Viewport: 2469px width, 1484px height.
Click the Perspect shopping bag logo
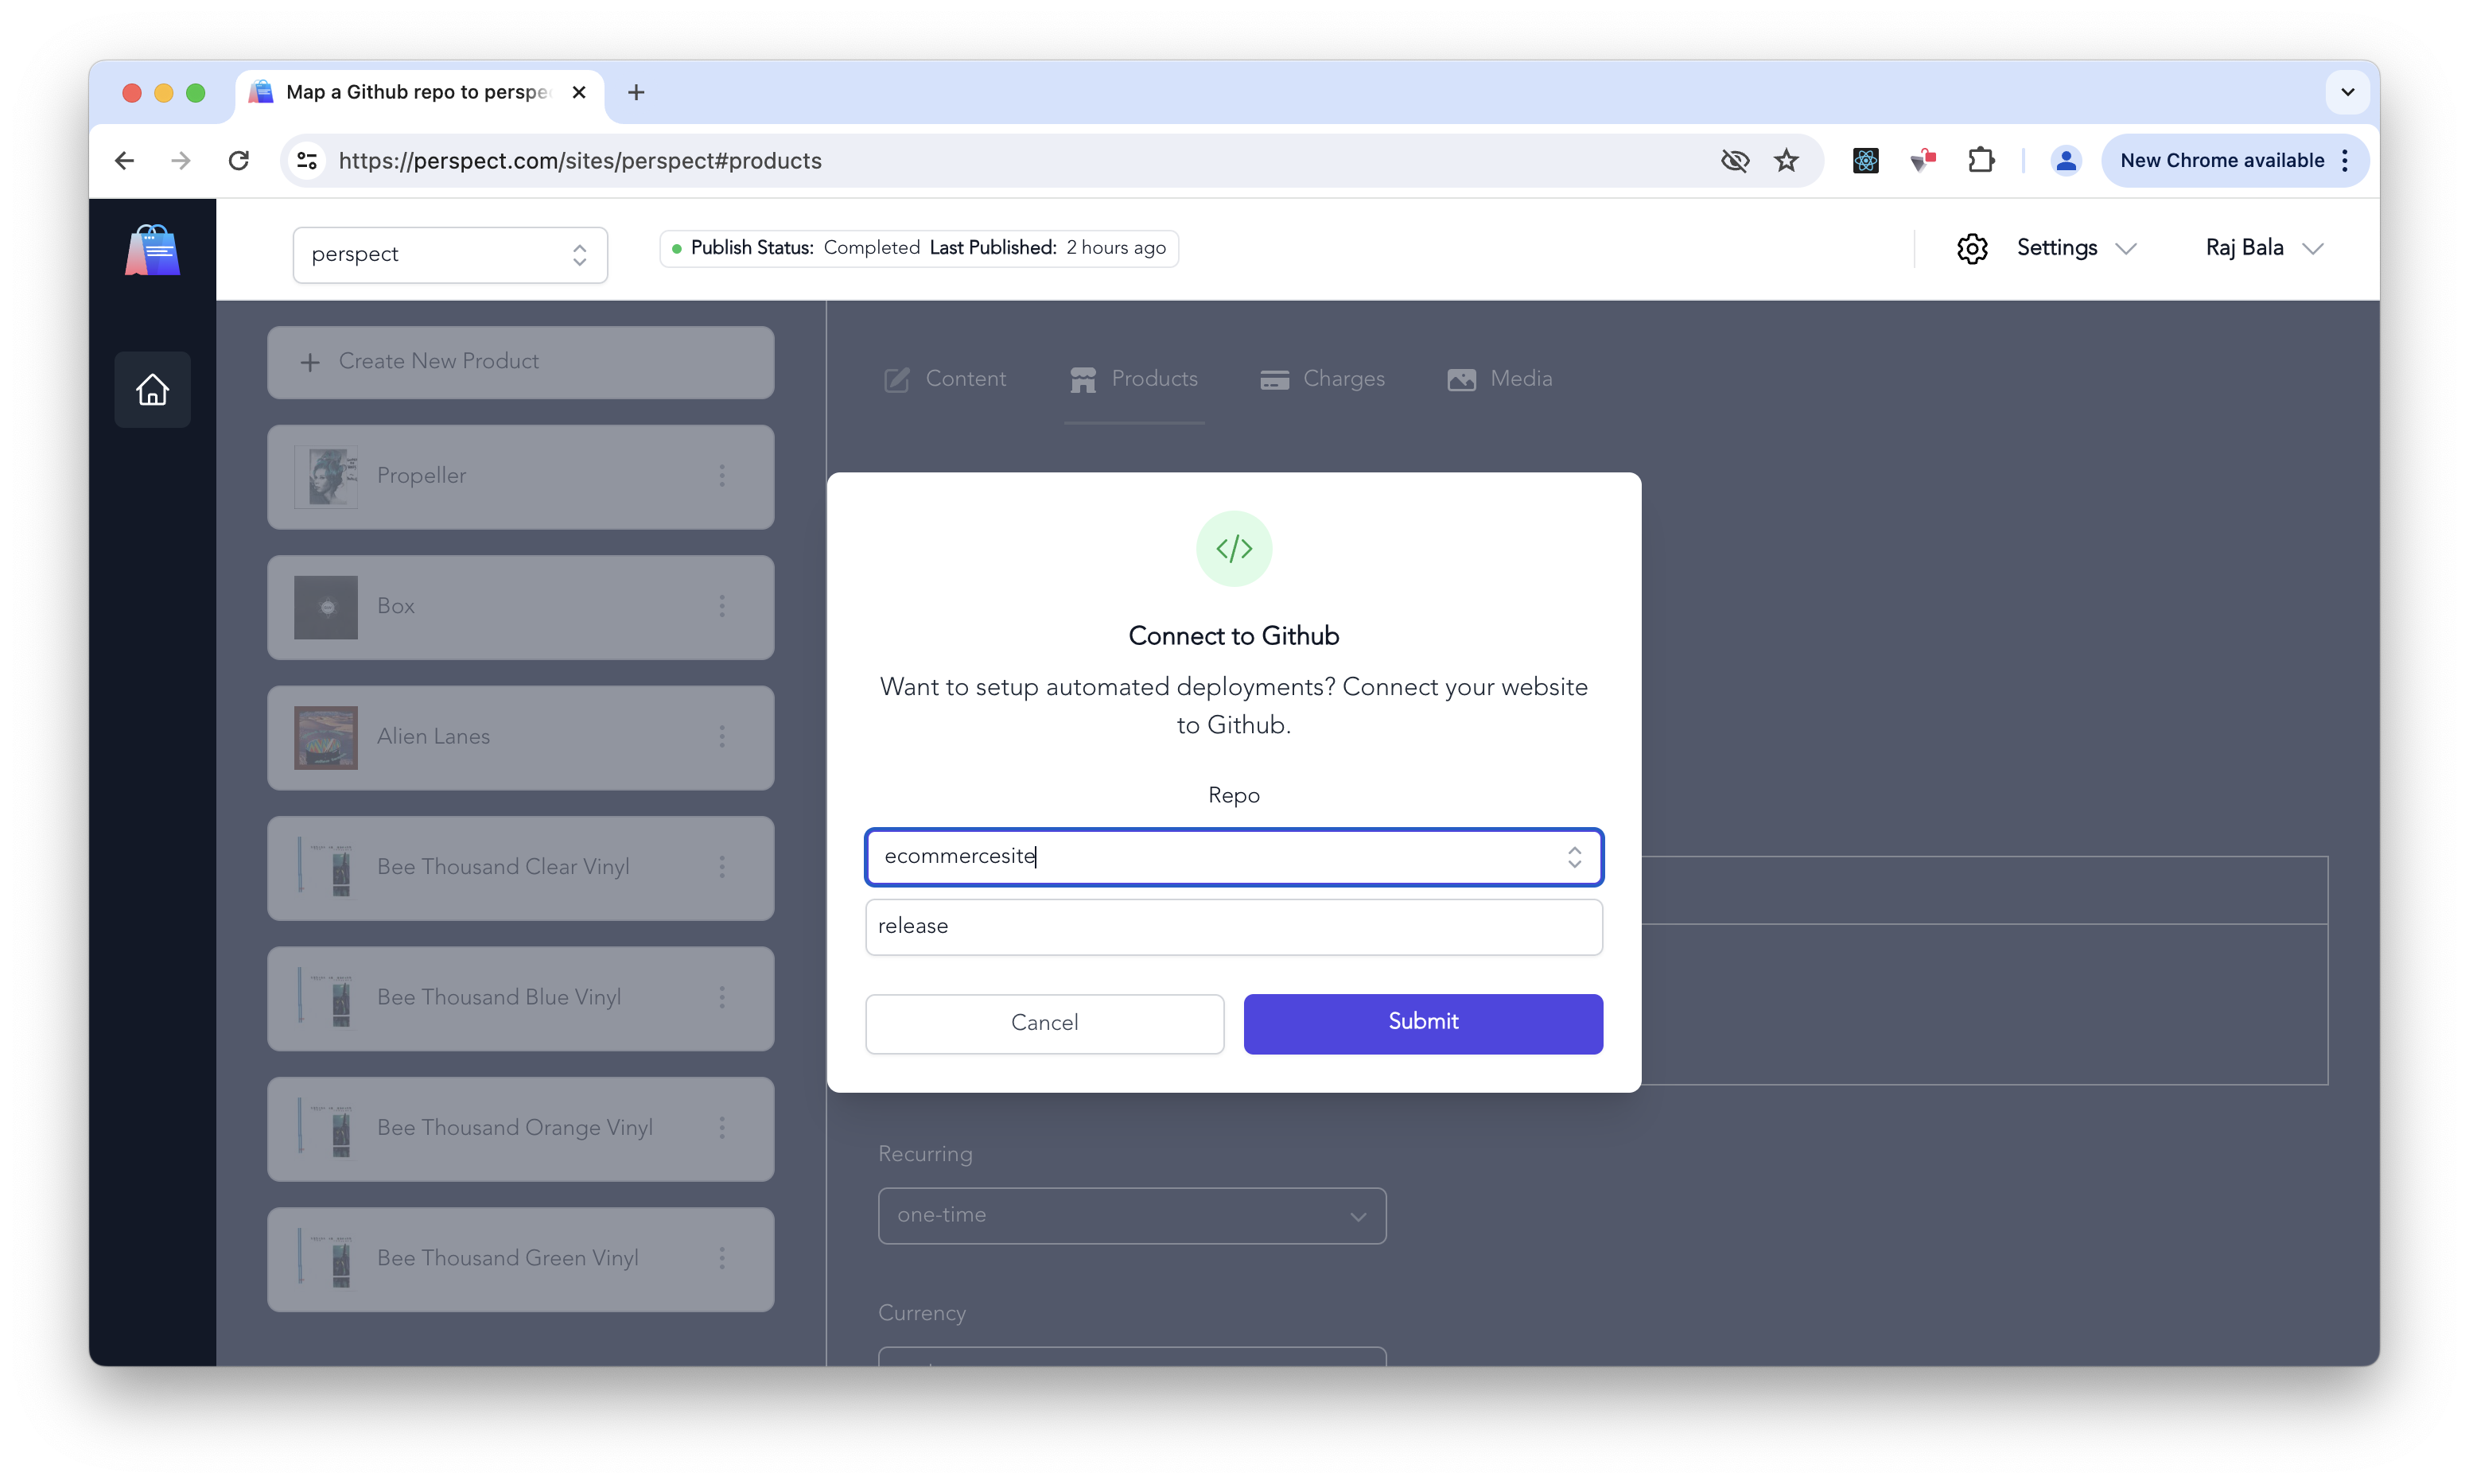[152, 250]
